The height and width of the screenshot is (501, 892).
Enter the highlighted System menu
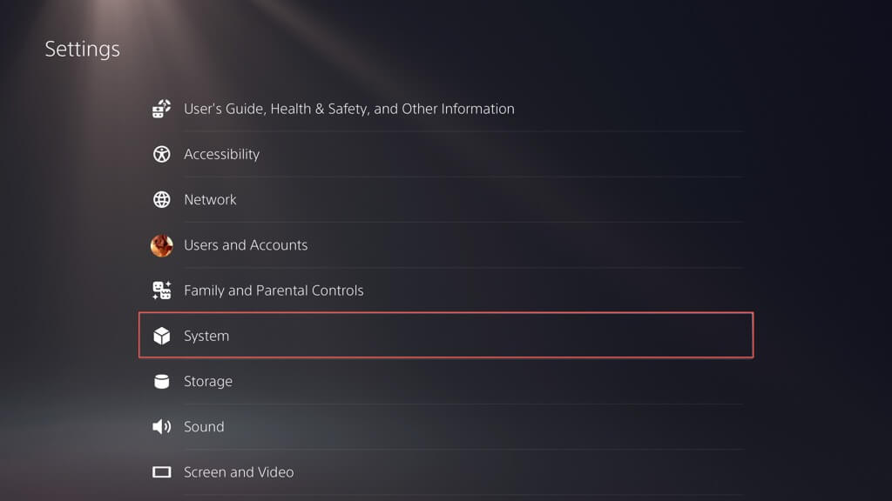206,336
